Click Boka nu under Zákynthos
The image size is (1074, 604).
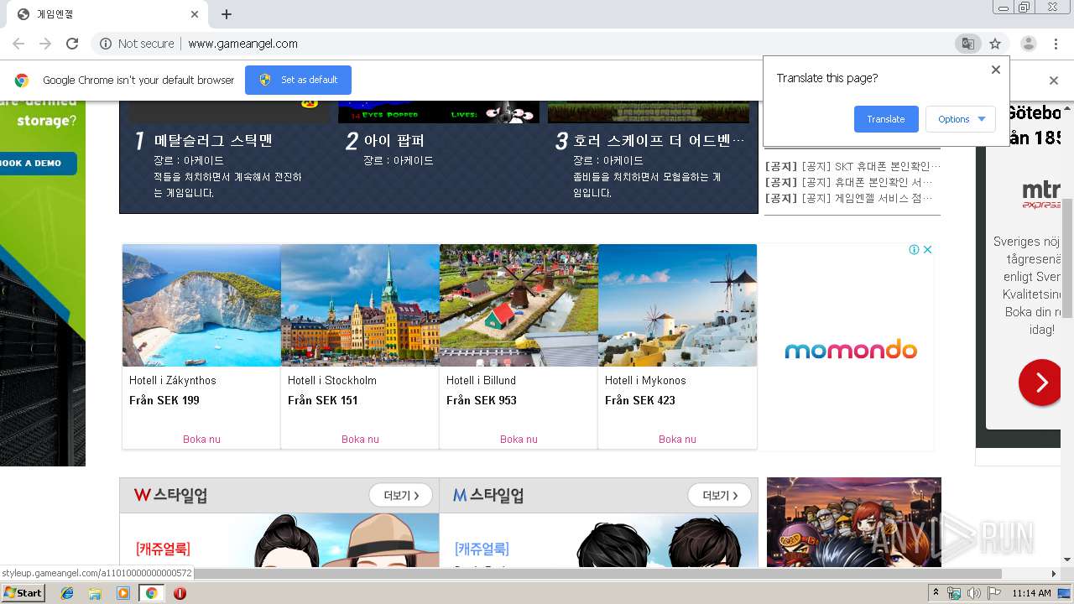tap(201, 439)
